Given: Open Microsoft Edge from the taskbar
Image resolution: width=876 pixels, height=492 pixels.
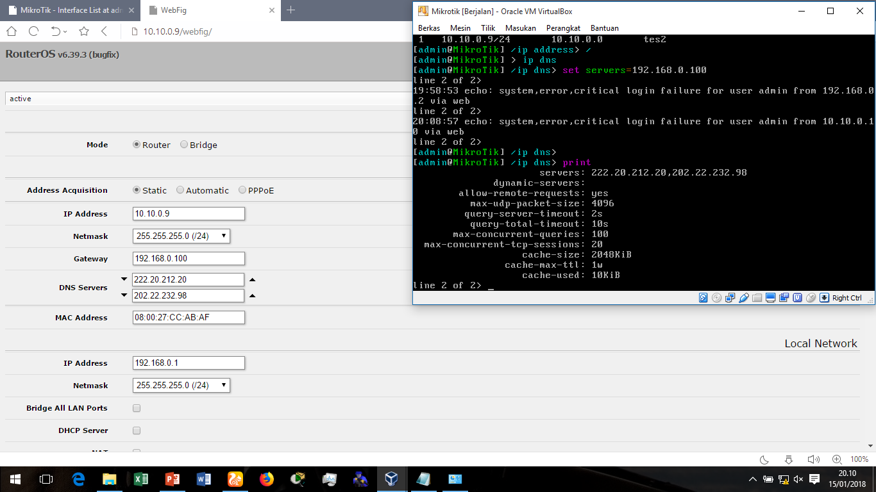Looking at the screenshot, I should point(78,479).
